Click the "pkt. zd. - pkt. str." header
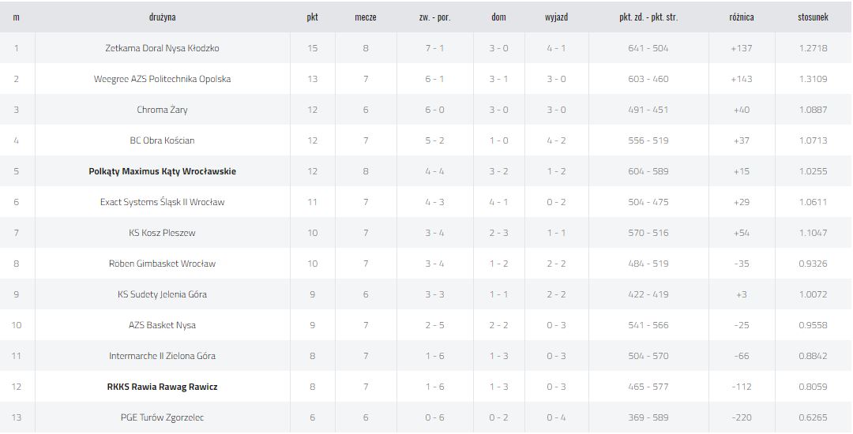Image resolution: width=853 pixels, height=434 pixels. tap(648, 17)
